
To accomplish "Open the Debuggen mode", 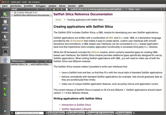I will click(x=5, y=30).
